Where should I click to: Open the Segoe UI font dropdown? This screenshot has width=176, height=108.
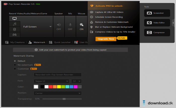point(52,81)
